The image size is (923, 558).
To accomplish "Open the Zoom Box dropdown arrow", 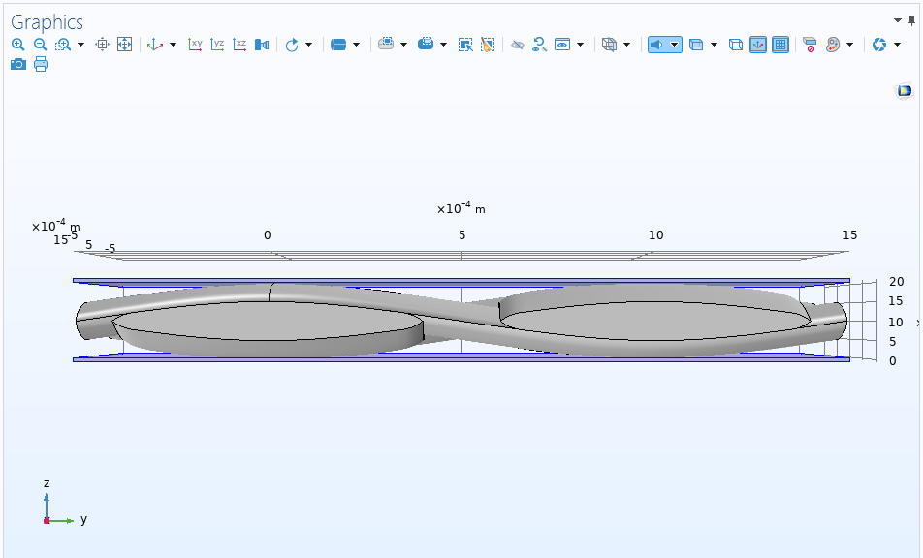I will tap(80, 45).
